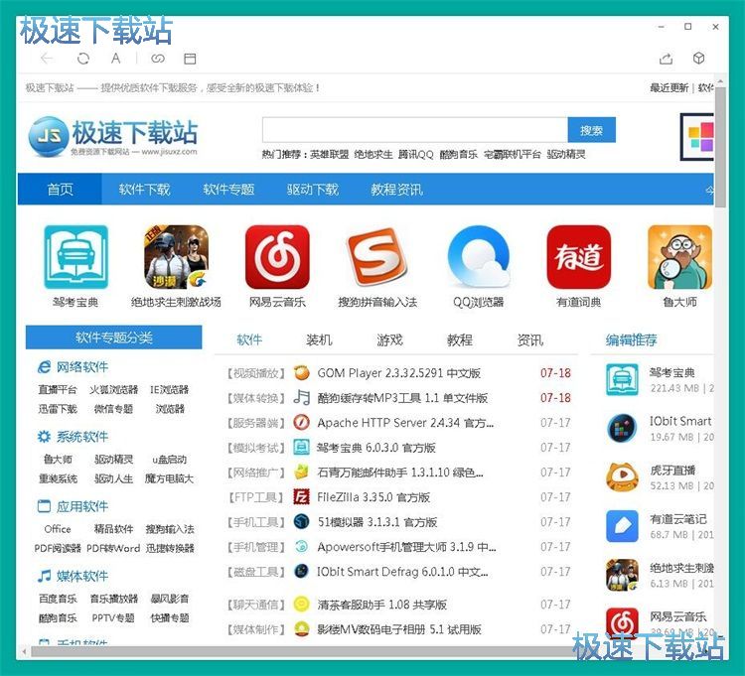Open the 软件专题分类 header

pyautogui.click(x=114, y=338)
